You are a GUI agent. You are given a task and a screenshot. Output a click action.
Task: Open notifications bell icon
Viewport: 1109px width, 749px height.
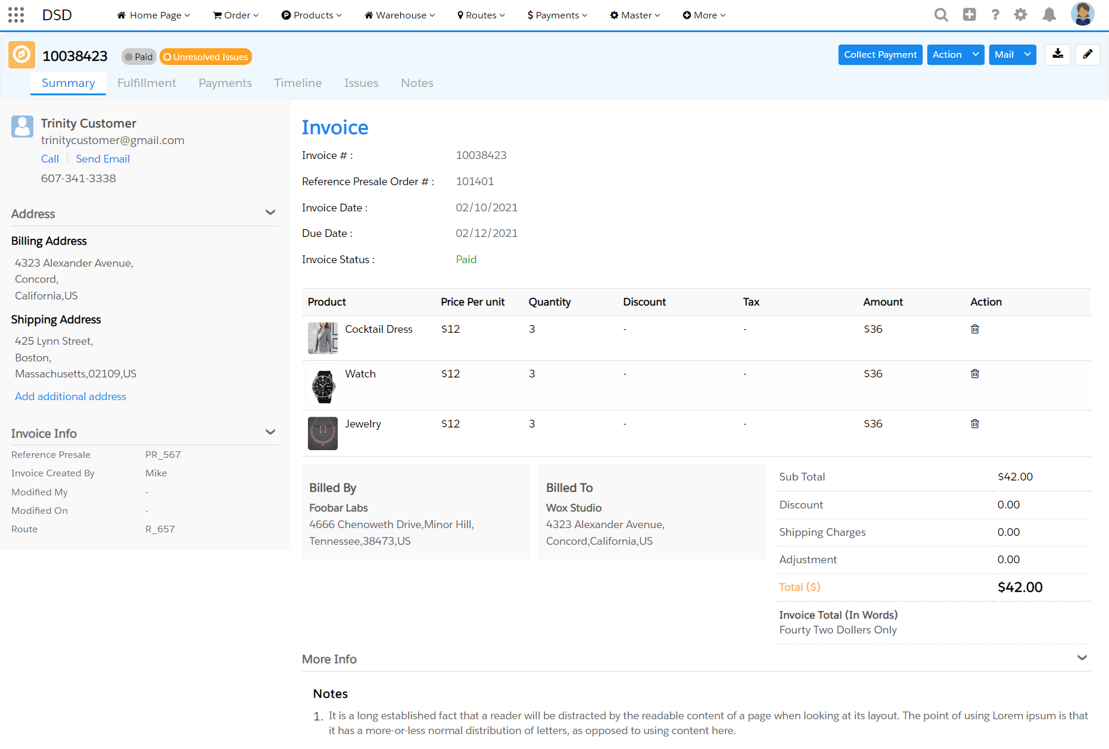pyautogui.click(x=1049, y=14)
